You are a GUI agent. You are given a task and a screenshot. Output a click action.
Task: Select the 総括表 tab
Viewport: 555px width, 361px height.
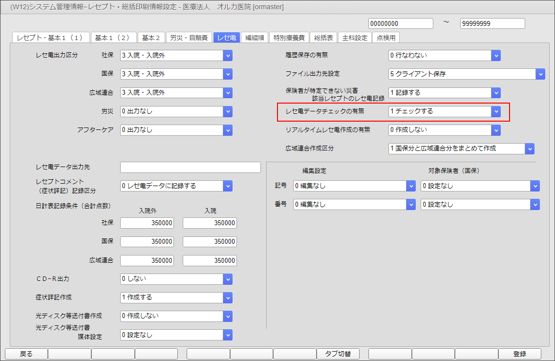[323, 38]
